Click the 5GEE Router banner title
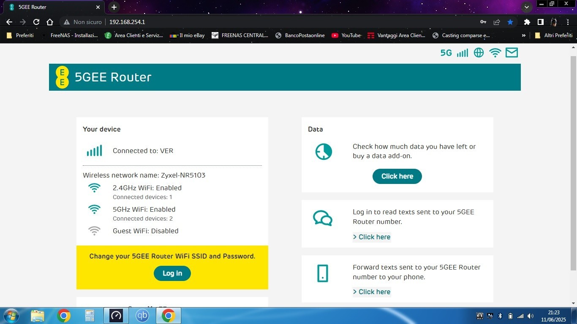 pyautogui.click(x=113, y=77)
